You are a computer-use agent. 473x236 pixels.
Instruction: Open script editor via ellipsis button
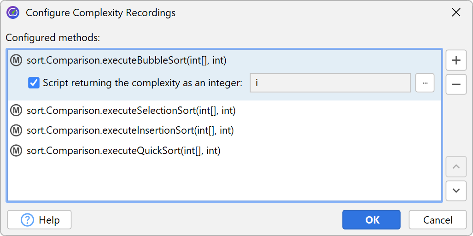click(425, 83)
